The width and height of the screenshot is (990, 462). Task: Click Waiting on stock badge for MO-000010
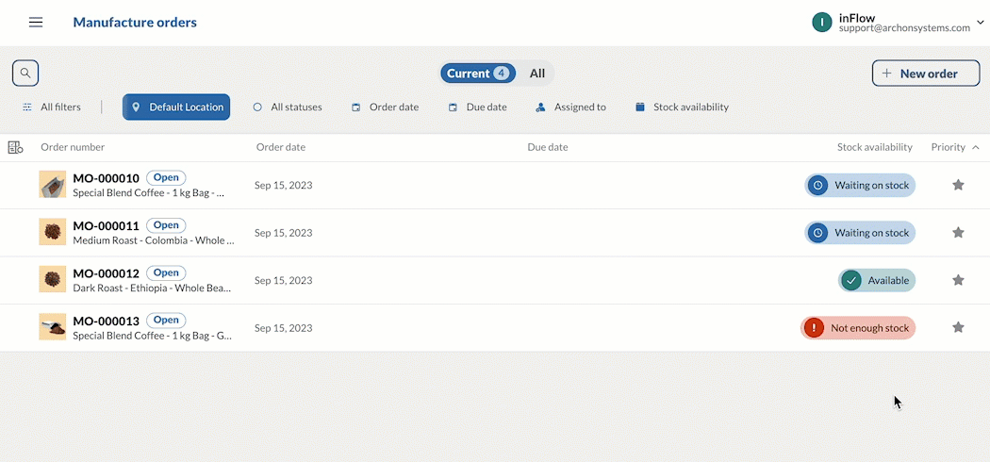pyautogui.click(x=860, y=186)
